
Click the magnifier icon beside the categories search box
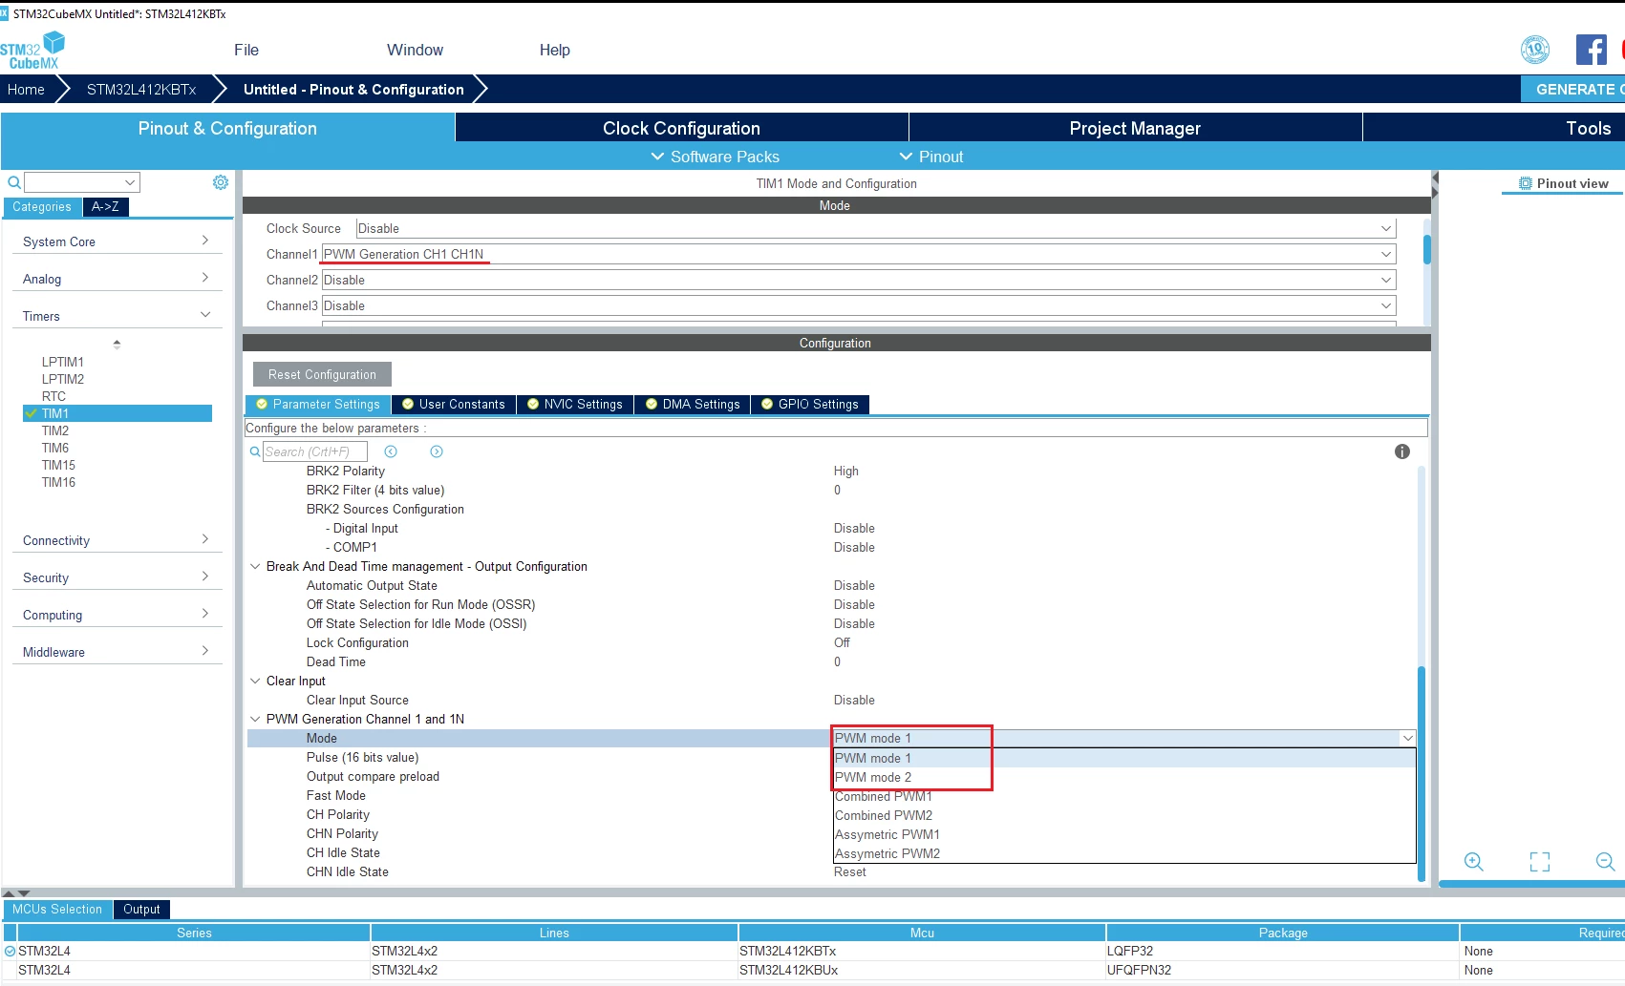click(x=14, y=182)
